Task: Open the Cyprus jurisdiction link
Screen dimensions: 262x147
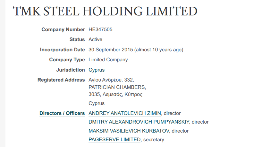Action: (97, 70)
